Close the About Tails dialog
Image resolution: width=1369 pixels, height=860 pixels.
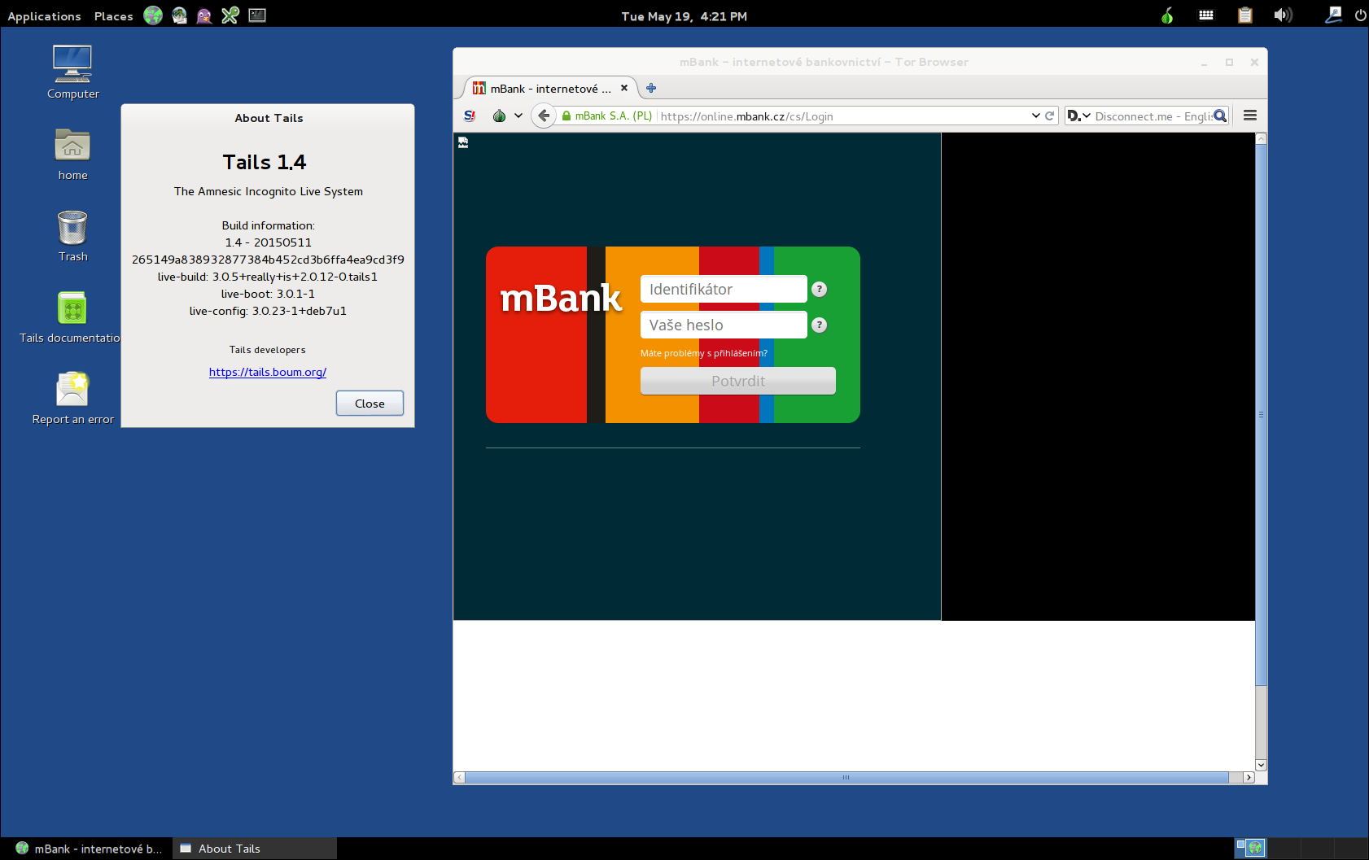(x=370, y=403)
